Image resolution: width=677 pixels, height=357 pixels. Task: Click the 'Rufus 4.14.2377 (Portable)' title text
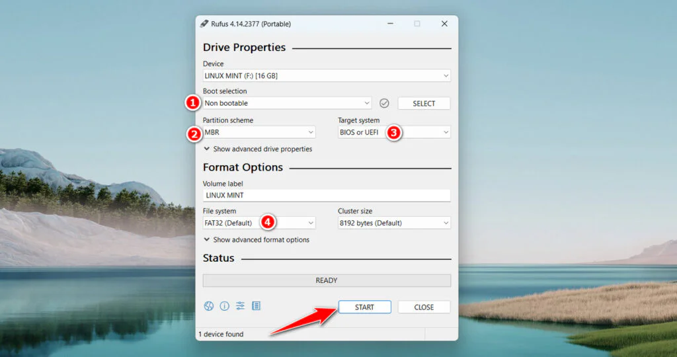click(x=251, y=24)
